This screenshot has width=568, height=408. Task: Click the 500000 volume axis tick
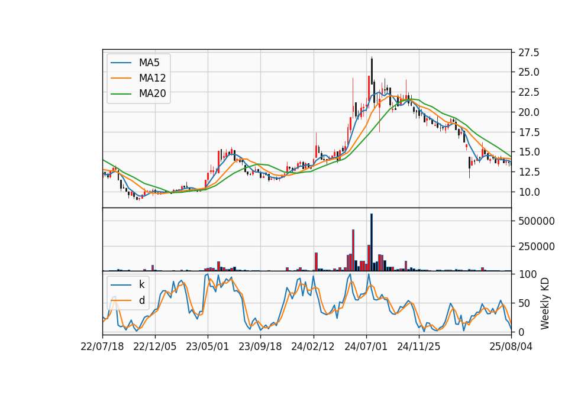tap(537, 221)
